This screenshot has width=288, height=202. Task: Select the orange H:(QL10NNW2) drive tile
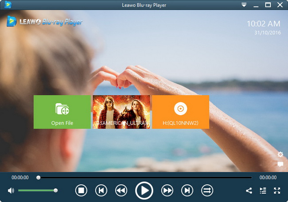click(180, 112)
